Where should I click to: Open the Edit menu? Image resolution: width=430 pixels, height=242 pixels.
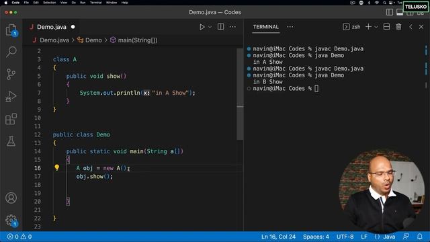pos(36,3)
